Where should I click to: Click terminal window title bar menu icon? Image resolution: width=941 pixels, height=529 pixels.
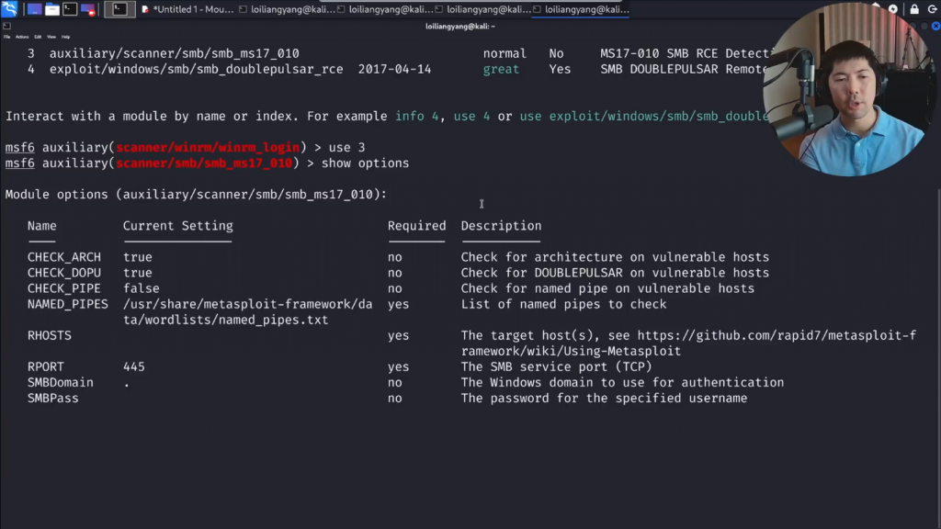pos(7,27)
